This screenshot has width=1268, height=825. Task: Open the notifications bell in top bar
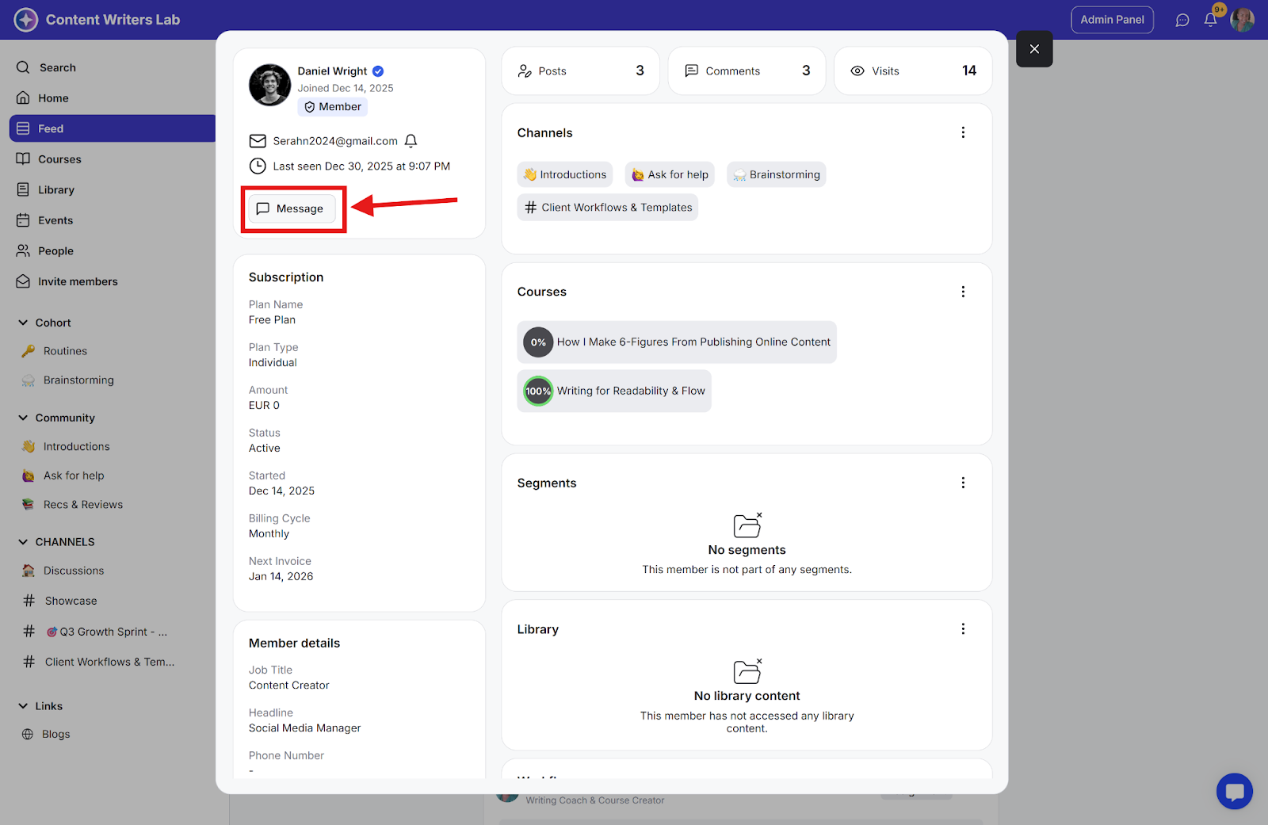(x=1210, y=20)
